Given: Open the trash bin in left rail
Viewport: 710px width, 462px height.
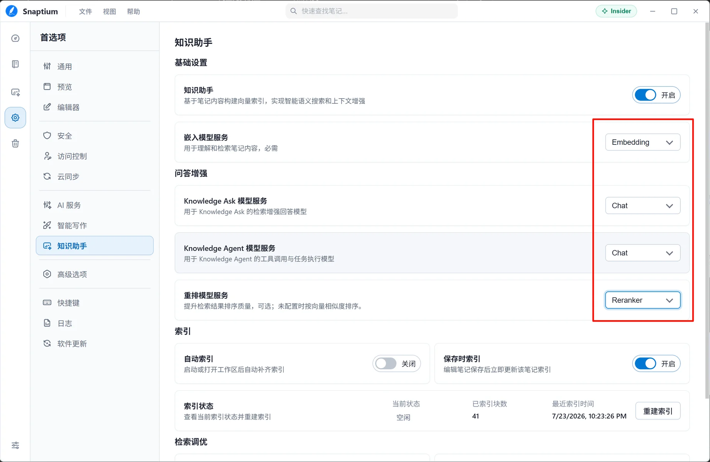Looking at the screenshot, I should pos(15,143).
